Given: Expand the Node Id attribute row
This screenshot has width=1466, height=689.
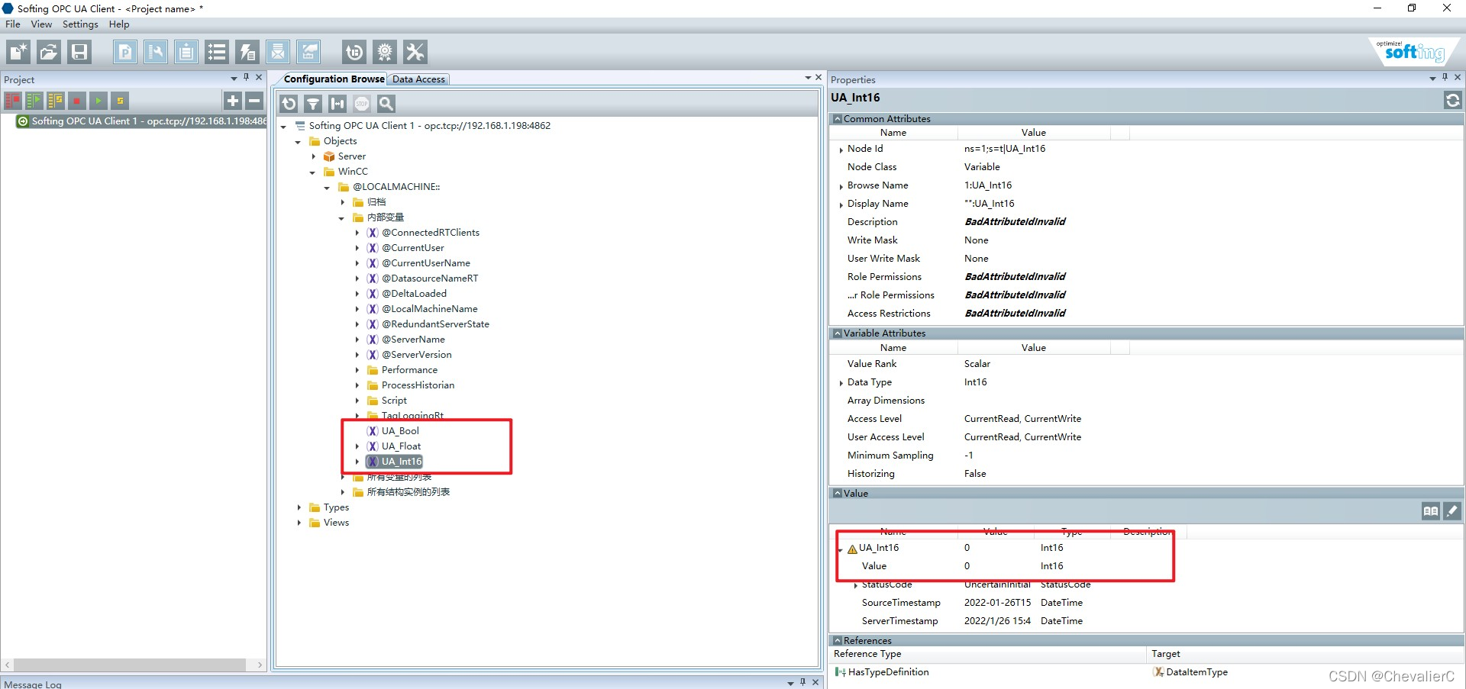Looking at the screenshot, I should (x=841, y=150).
